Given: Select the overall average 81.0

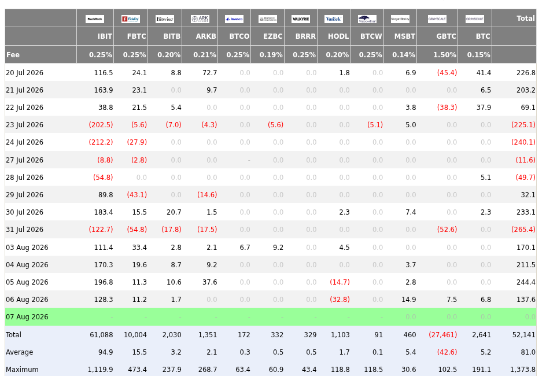Looking at the screenshot, I should click(x=528, y=352).
